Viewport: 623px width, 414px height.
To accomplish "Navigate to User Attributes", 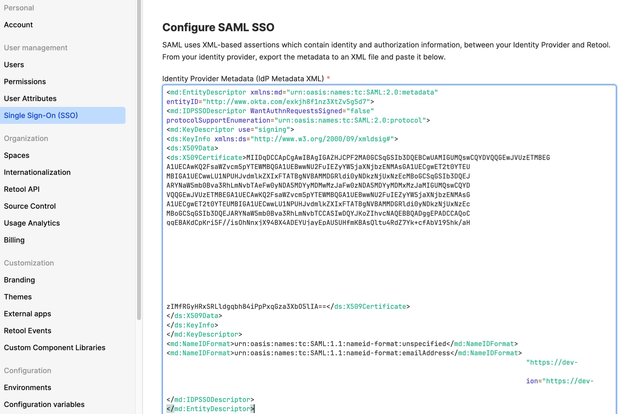I will click(30, 98).
